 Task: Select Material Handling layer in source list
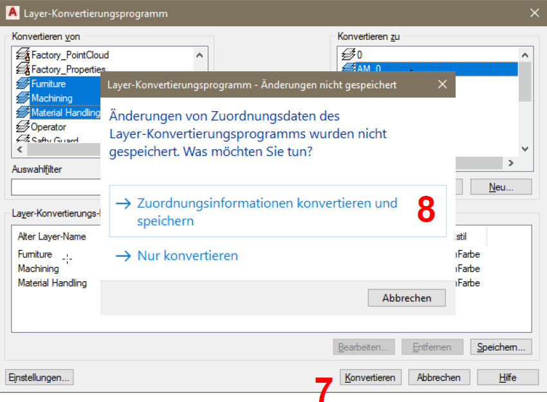tap(66, 112)
